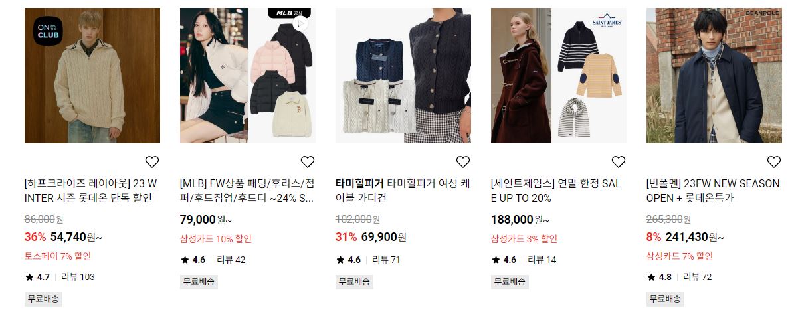
Task: Click SAINT JAMES logo on product image
Action: pos(607,20)
